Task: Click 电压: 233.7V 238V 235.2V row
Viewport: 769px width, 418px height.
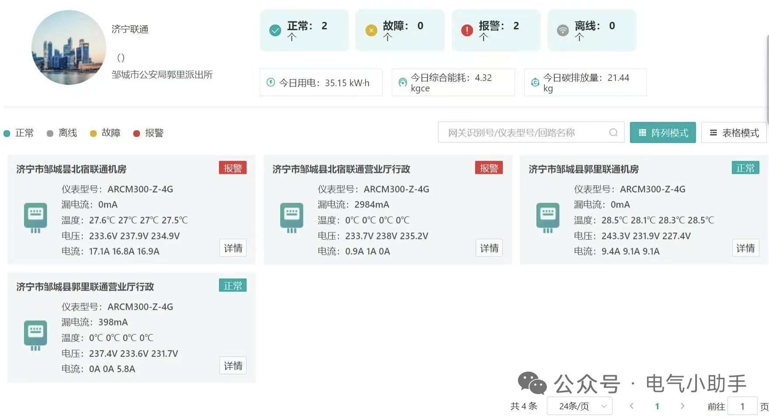Action: click(x=373, y=236)
